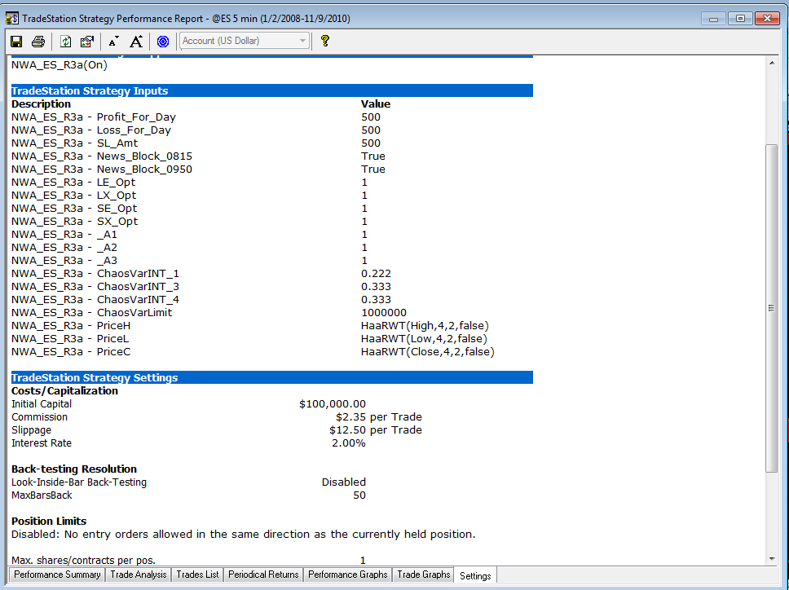Open the report properties icon
This screenshot has width=789, height=590.
[x=87, y=42]
